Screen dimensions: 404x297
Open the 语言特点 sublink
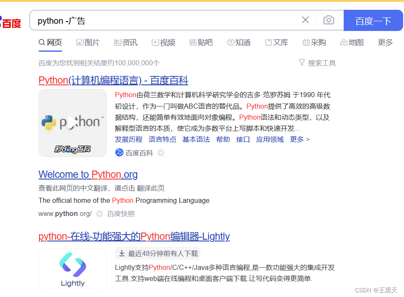162,140
